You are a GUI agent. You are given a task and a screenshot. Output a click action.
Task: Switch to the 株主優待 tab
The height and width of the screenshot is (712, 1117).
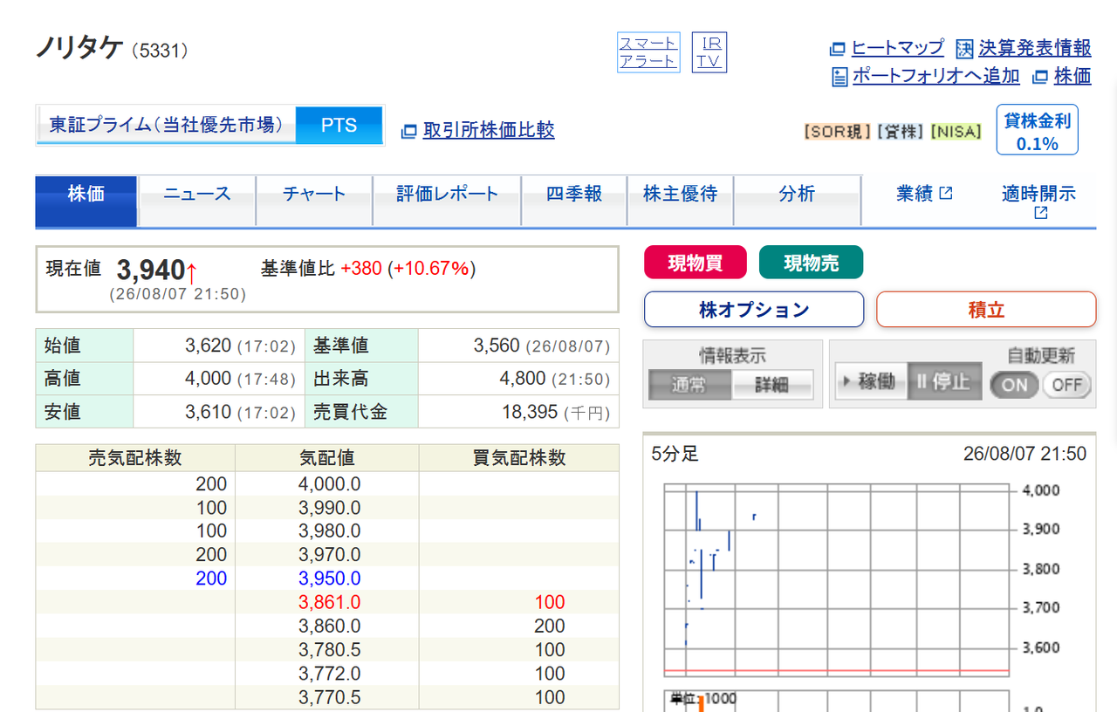(681, 201)
